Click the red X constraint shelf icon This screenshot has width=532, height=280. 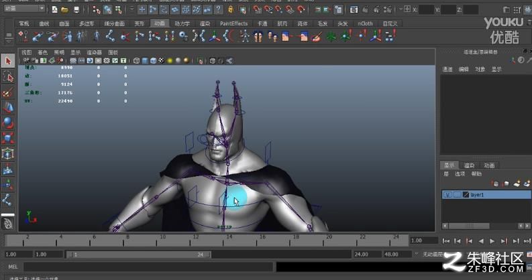pyautogui.click(x=125, y=36)
